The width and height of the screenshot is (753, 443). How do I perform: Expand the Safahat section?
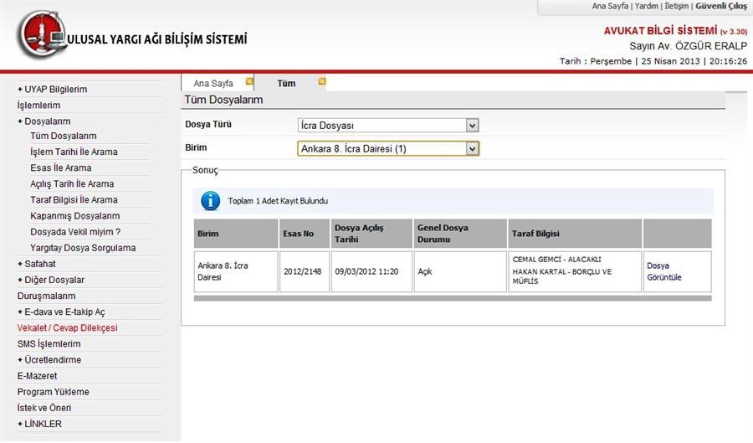tap(35, 264)
